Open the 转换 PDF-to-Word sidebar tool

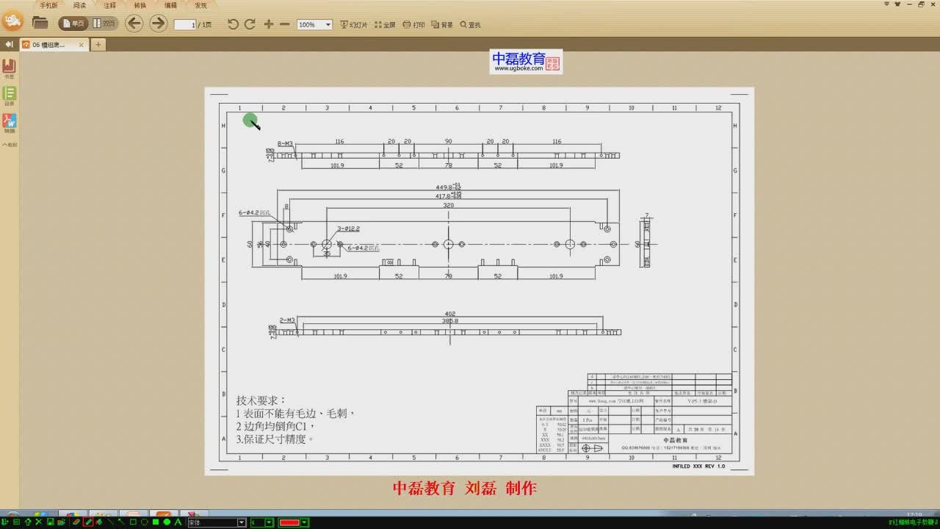[10, 123]
